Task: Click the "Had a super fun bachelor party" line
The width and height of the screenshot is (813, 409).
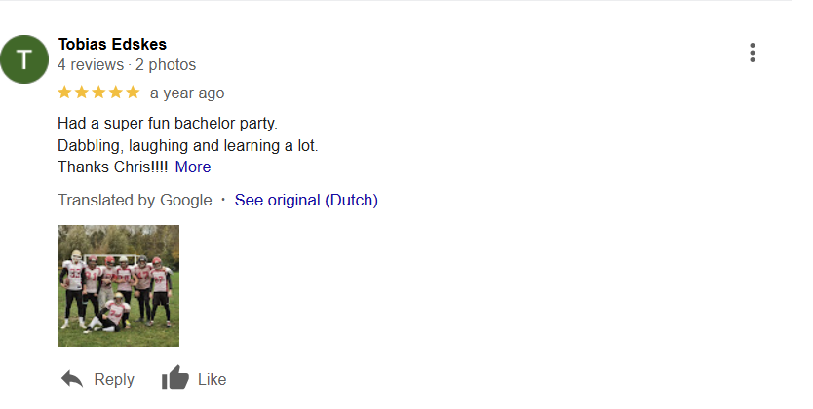Action: [168, 124]
